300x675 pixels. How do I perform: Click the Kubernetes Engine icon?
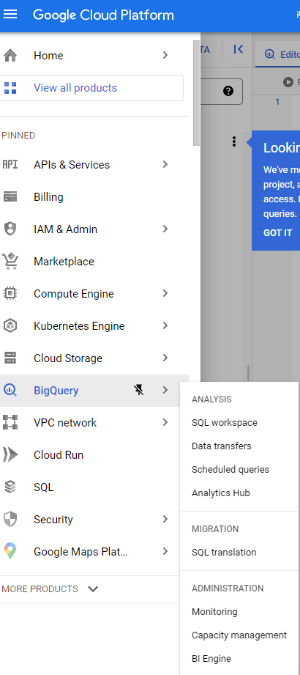(10, 326)
